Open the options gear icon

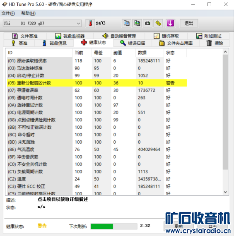click(x=158, y=23)
